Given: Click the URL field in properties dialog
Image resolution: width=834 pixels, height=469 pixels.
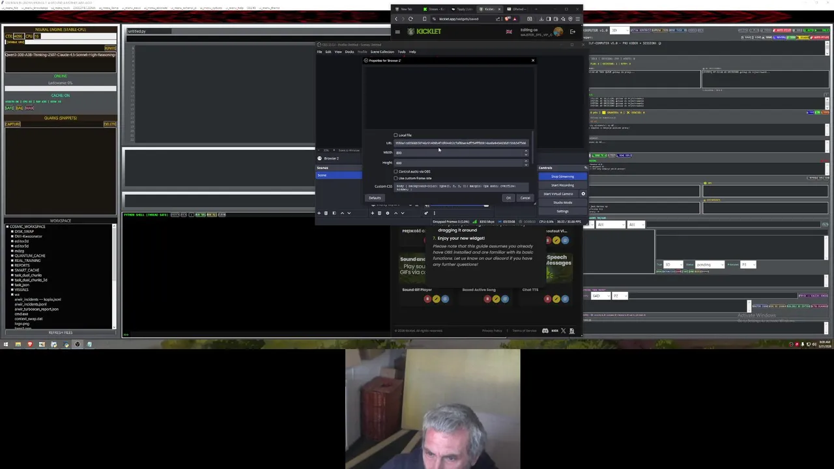Looking at the screenshot, I should [461, 143].
